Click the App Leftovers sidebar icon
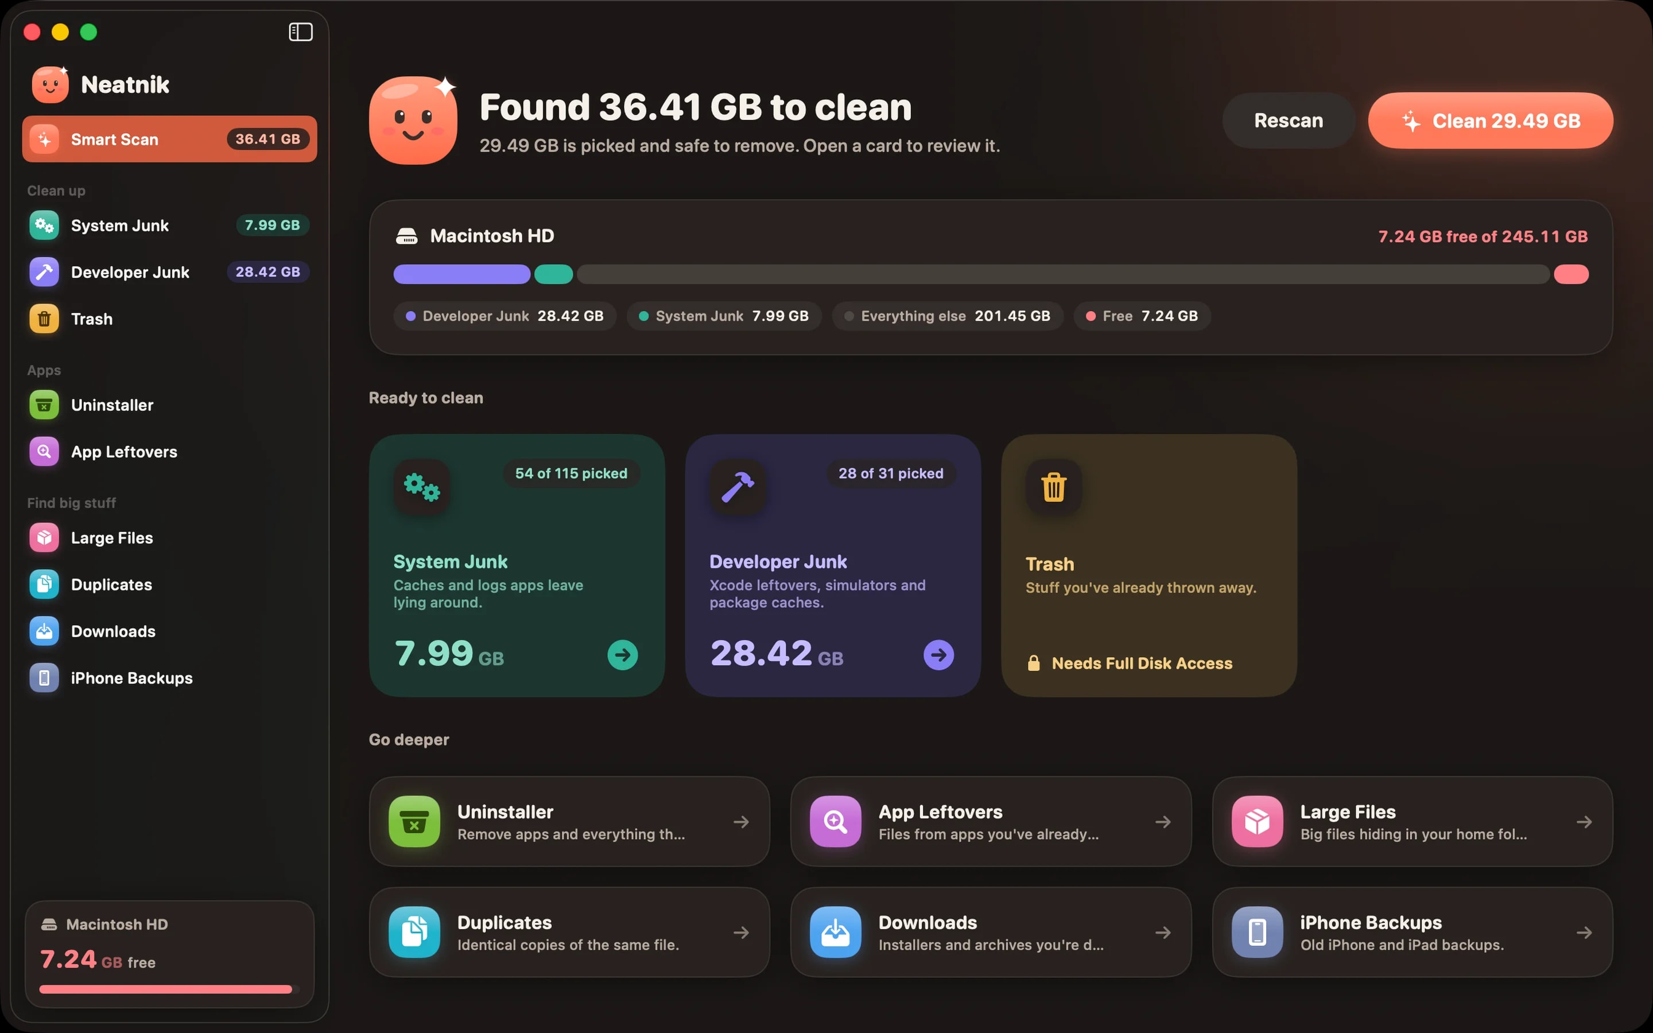This screenshot has width=1653, height=1033. tap(44, 452)
